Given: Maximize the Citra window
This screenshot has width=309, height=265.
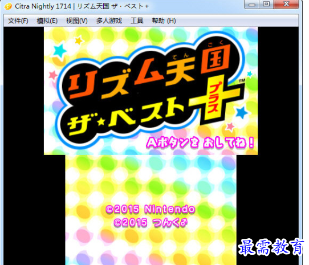Looking at the screenshot, I should click(x=266, y=5).
